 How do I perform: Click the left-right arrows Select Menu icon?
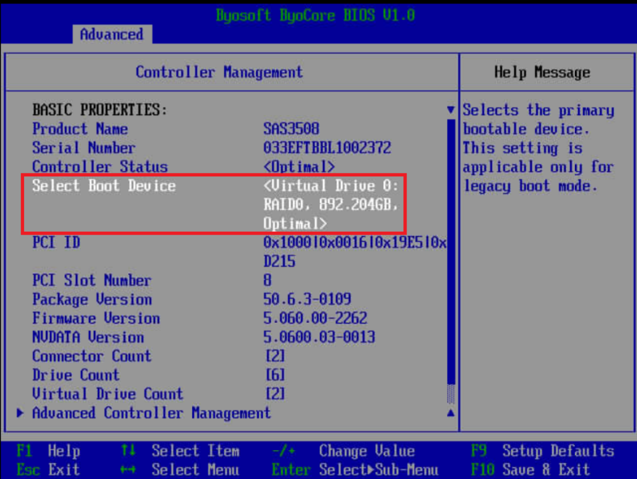[128, 470]
